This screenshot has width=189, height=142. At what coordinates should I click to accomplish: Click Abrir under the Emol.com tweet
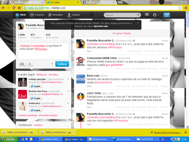(89, 86)
